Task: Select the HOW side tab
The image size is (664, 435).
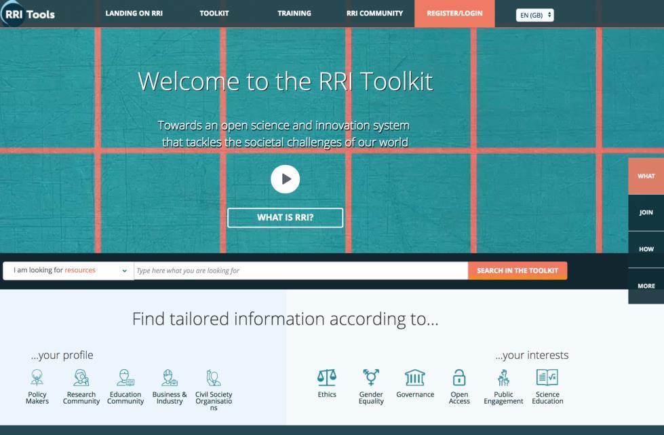Action: coord(646,250)
